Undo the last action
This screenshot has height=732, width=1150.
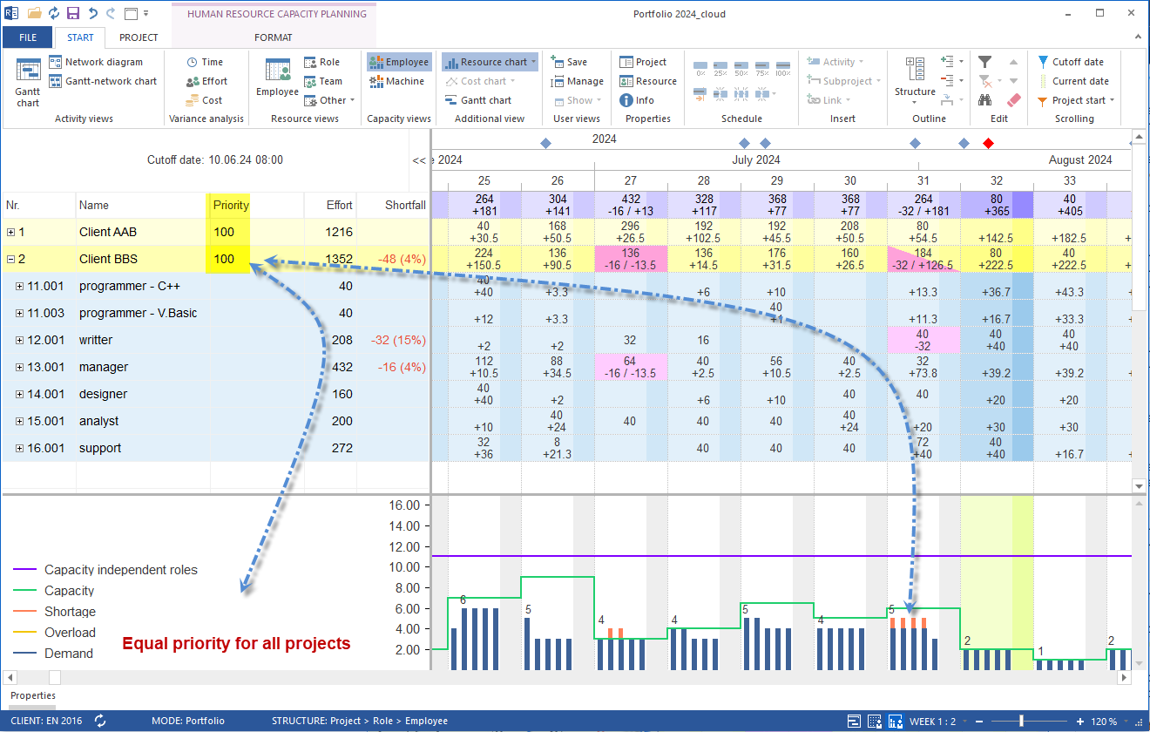pos(92,14)
